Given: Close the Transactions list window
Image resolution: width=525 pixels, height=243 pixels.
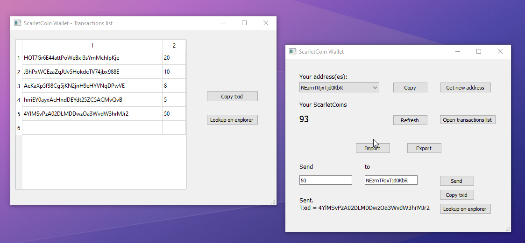Looking at the screenshot, I should pos(266,23).
